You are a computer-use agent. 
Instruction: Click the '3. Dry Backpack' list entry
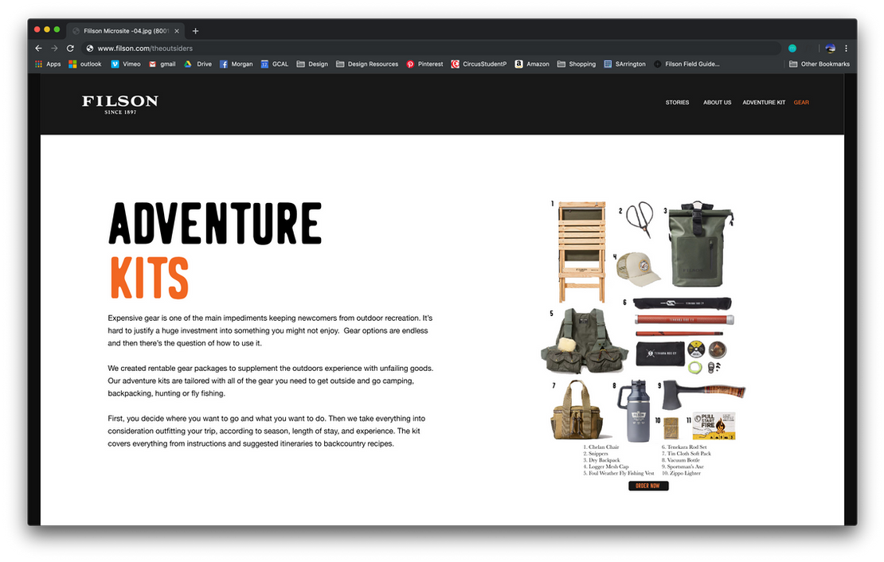(x=601, y=460)
